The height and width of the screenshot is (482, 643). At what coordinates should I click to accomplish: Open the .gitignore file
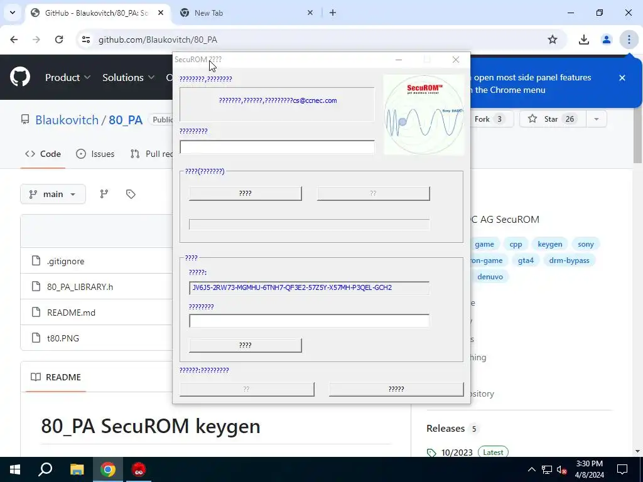point(65,261)
